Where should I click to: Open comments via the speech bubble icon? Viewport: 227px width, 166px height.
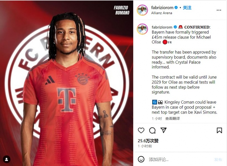tap(152, 130)
